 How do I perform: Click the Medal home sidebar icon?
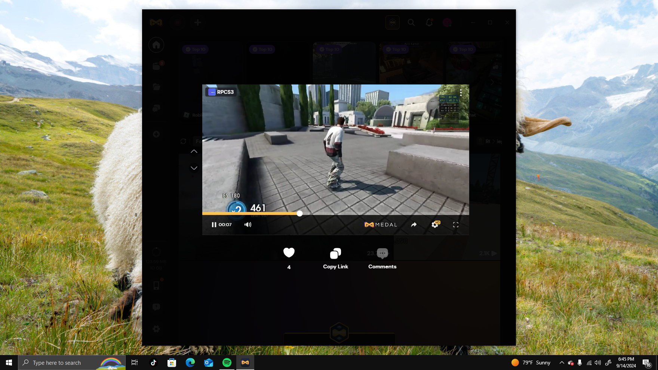pos(156,45)
